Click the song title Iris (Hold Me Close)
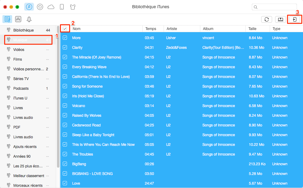 pos(88,96)
